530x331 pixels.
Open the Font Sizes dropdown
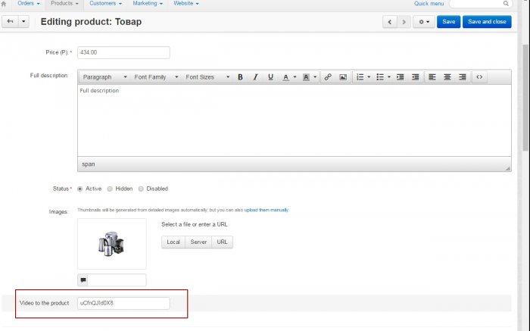click(x=207, y=77)
